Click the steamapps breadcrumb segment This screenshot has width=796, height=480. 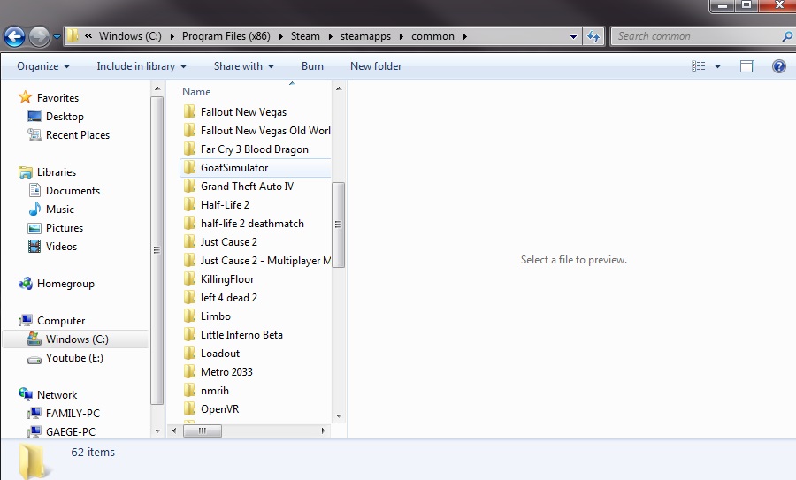coord(365,36)
